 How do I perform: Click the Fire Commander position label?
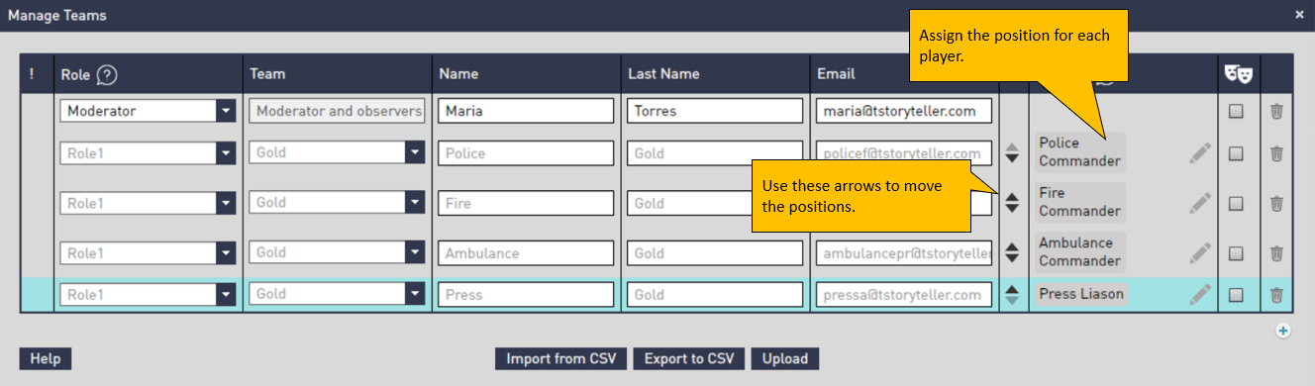(1079, 202)
